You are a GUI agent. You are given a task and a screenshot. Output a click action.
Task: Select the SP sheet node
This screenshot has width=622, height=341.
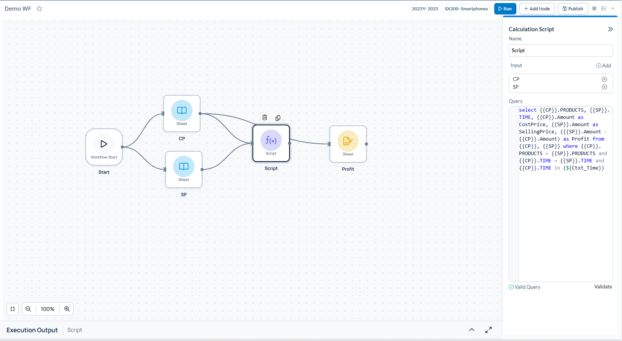(x=183, y=169)
